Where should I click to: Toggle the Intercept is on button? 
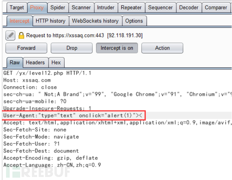tap(117, 48)
